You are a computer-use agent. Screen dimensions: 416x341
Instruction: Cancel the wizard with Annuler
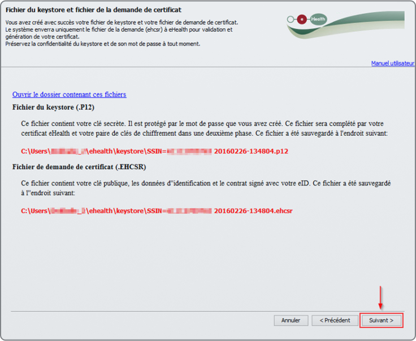point(291,320)
